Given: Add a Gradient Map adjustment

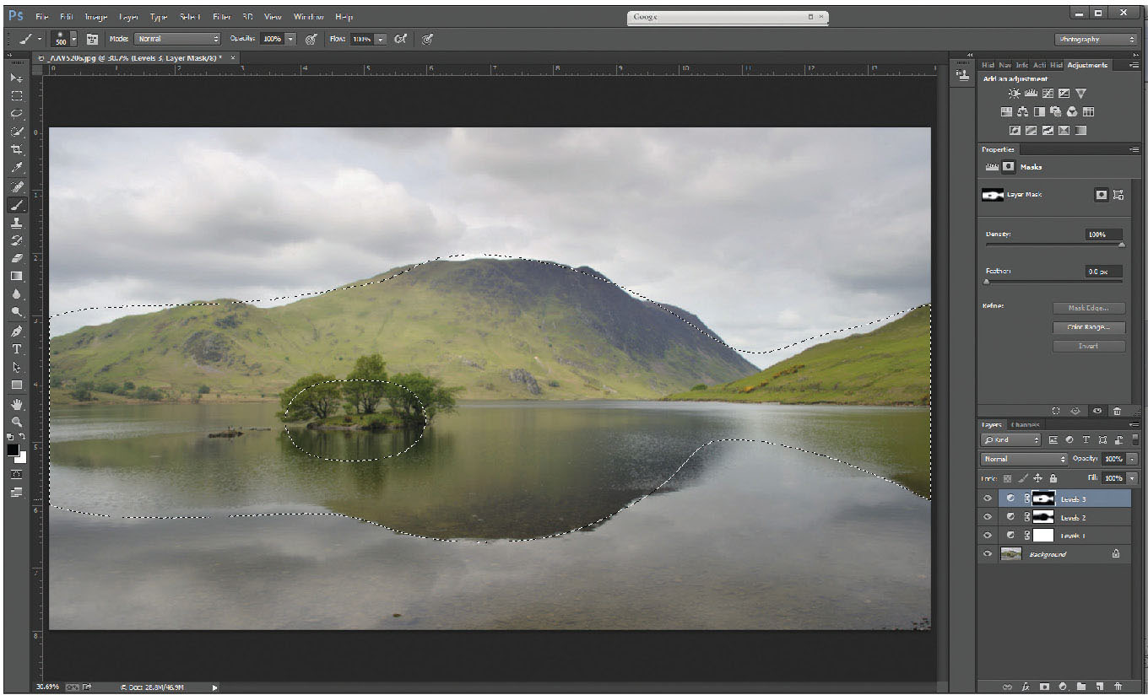Looking at the screenshot, I should coord(1080,131).
